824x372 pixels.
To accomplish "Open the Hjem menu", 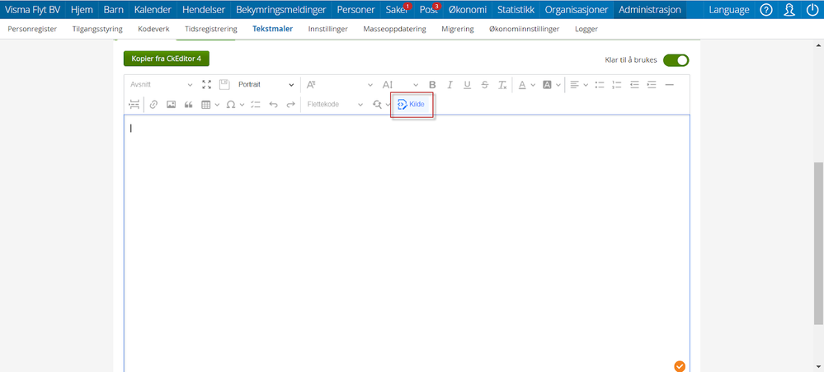I will pyautogui.click(x=82, y=9).
